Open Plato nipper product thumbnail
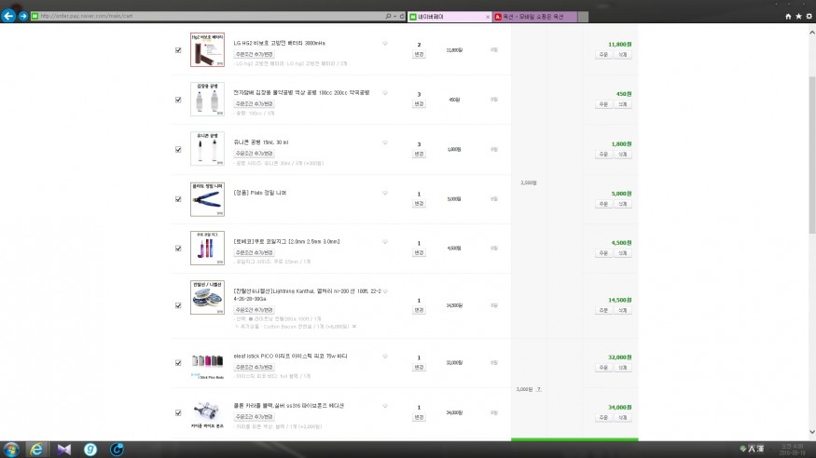Screen dimensions: 816x458 pos(207,199)
